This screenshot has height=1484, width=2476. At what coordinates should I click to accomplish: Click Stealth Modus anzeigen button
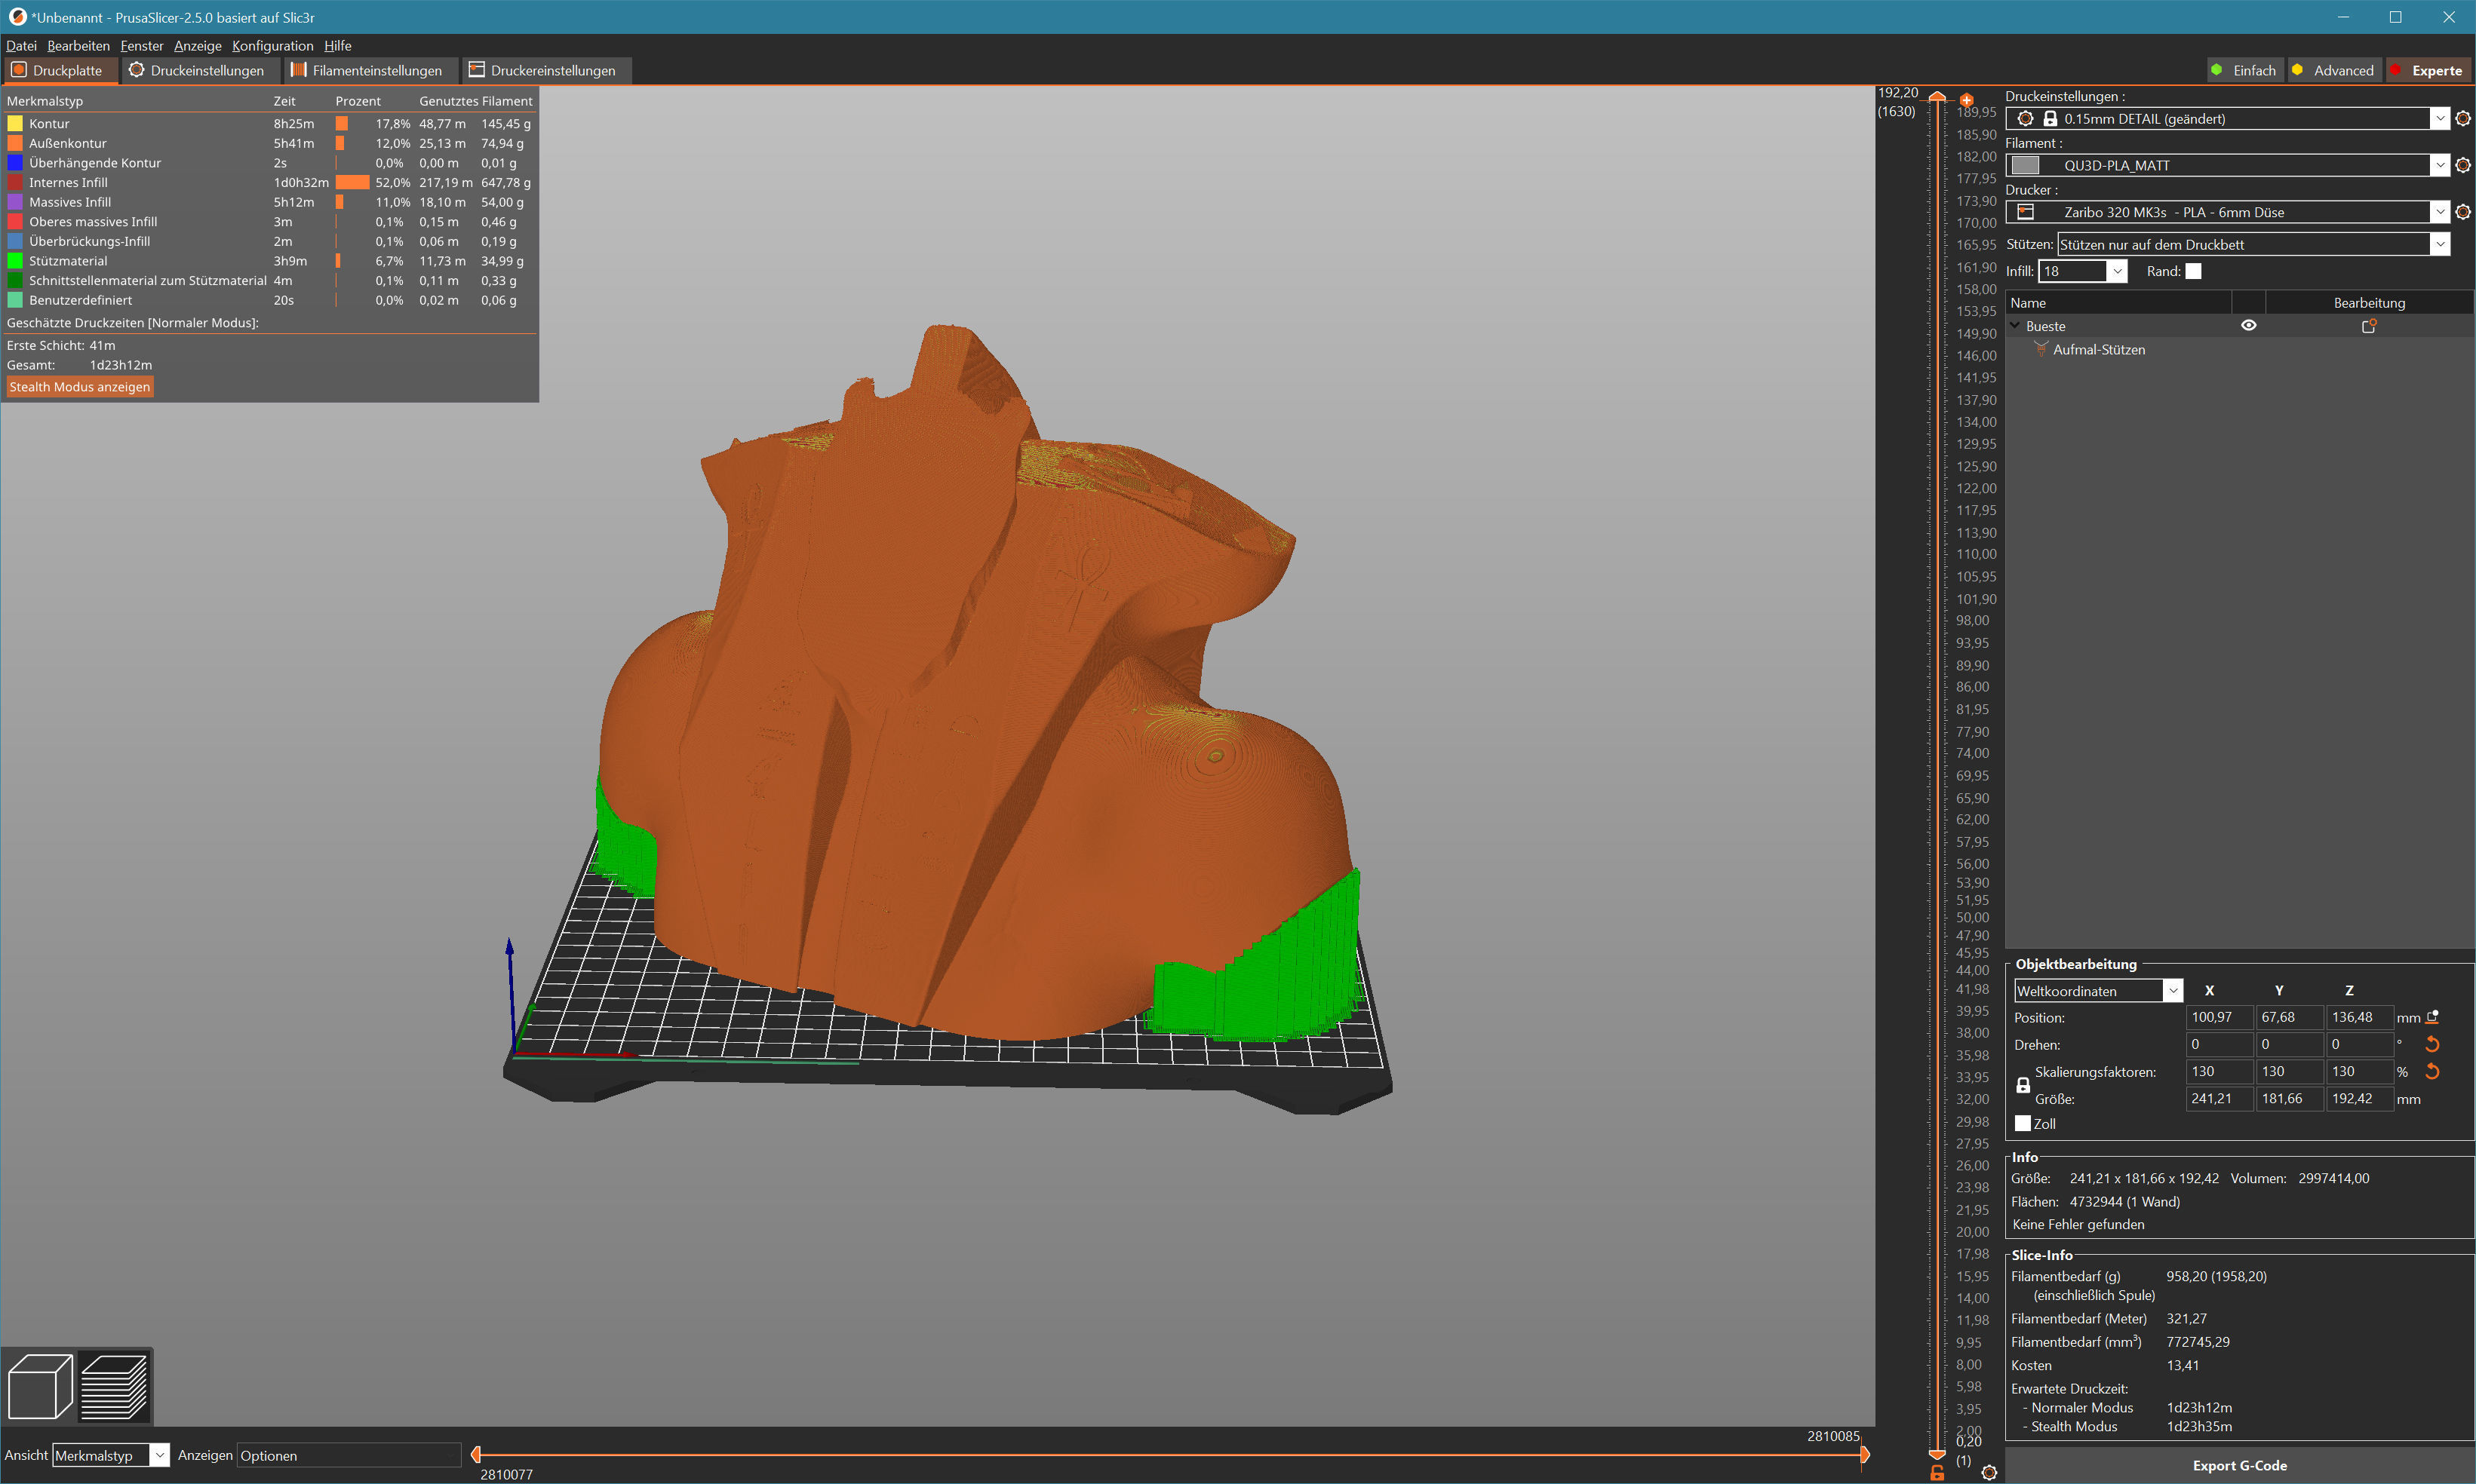[80, 387]
